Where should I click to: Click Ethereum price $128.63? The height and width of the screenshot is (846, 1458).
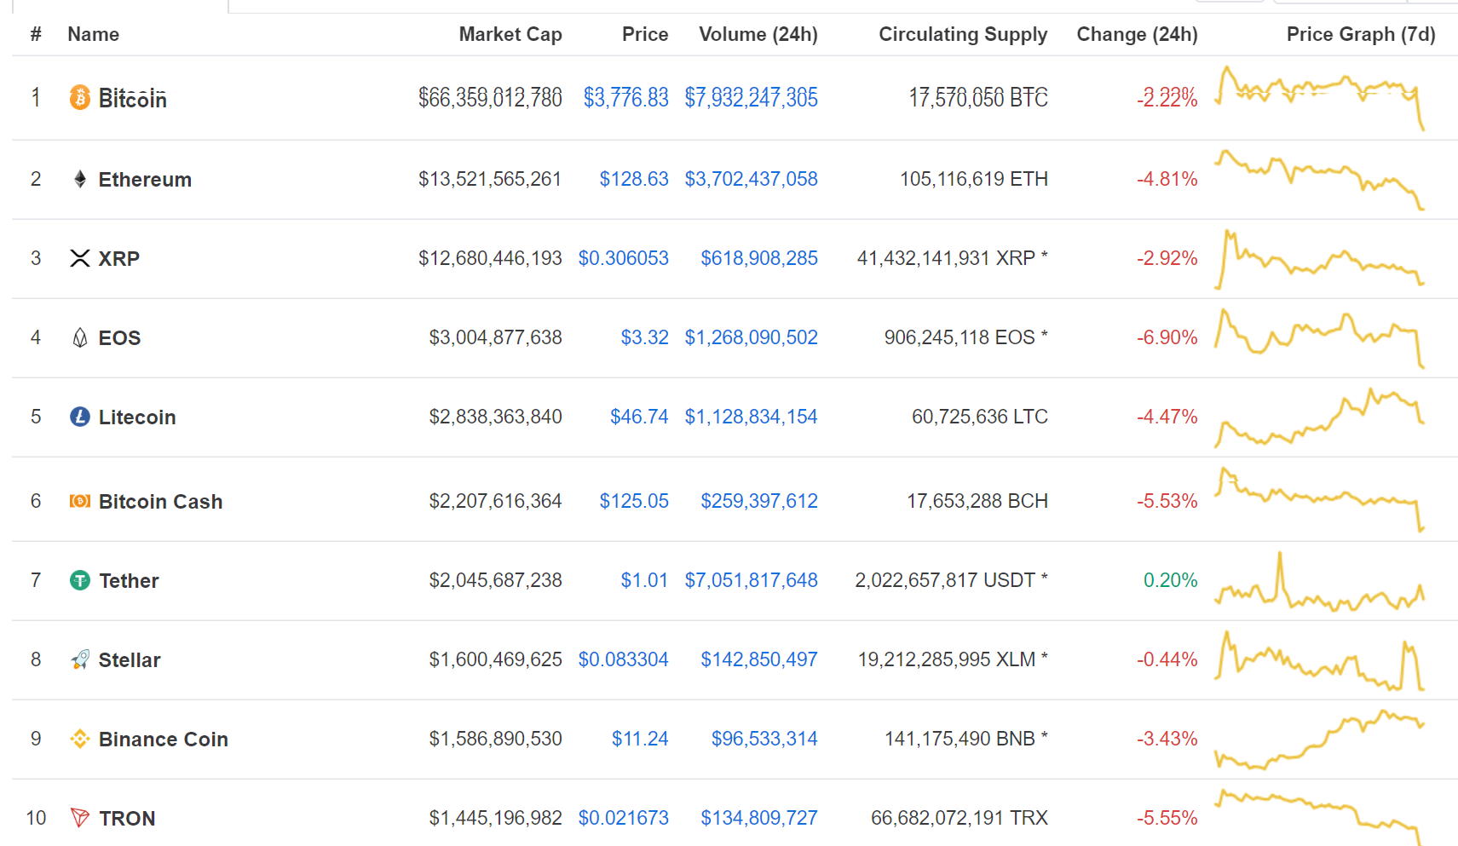coord(634,179)
